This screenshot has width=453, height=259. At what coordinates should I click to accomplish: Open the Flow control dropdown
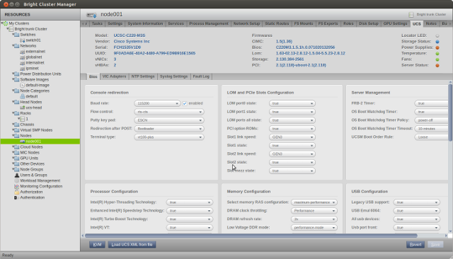[x=169, y=112]
